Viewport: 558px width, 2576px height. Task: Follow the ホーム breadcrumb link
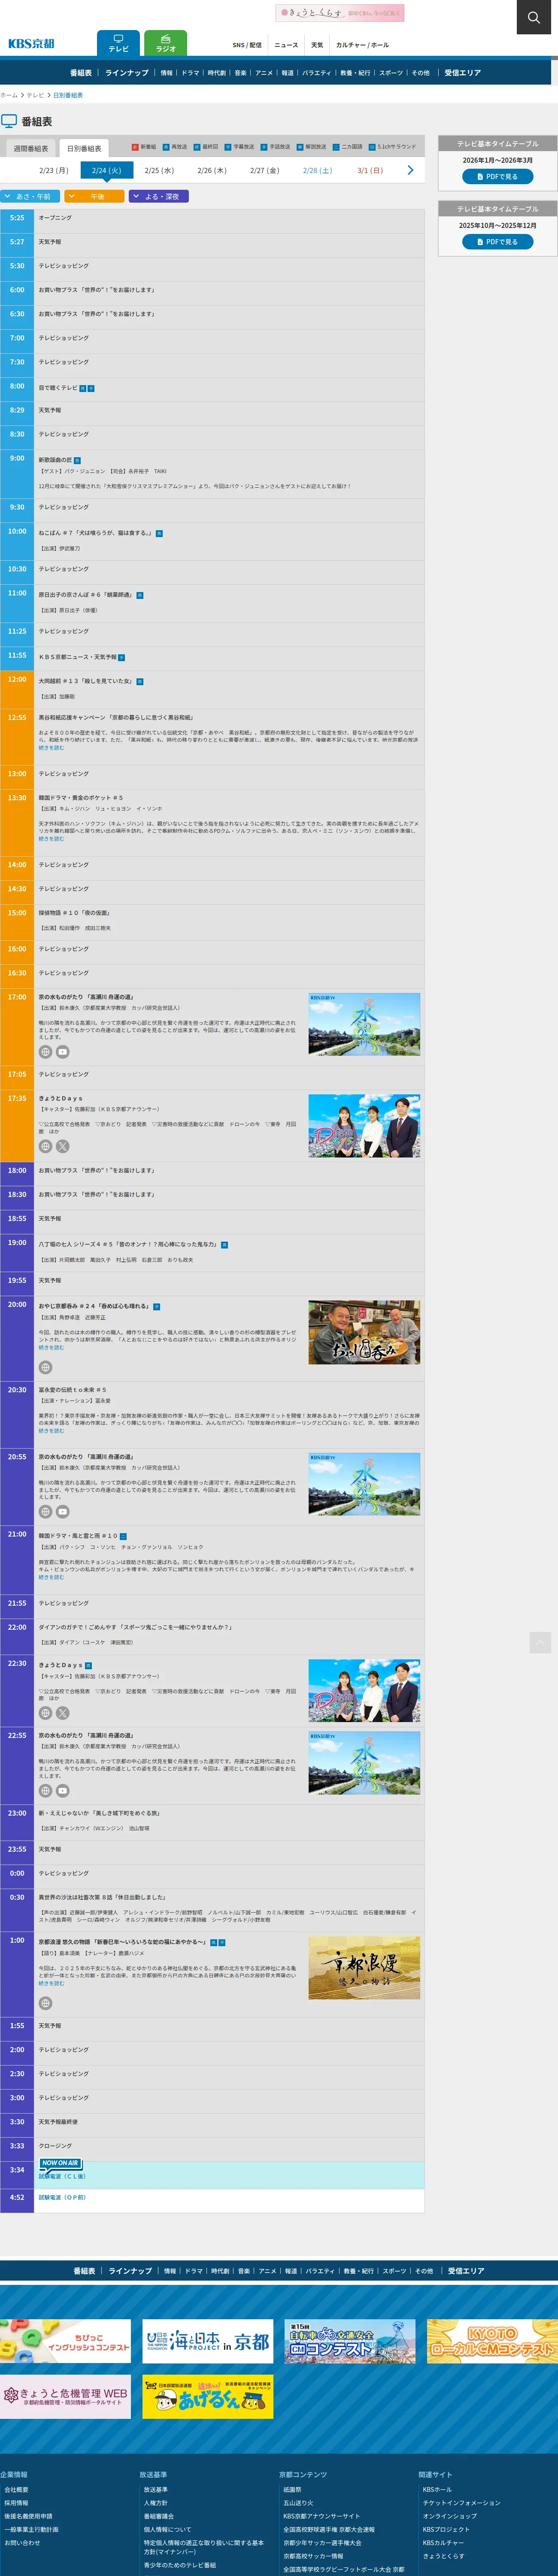click(x=9, y=95)
